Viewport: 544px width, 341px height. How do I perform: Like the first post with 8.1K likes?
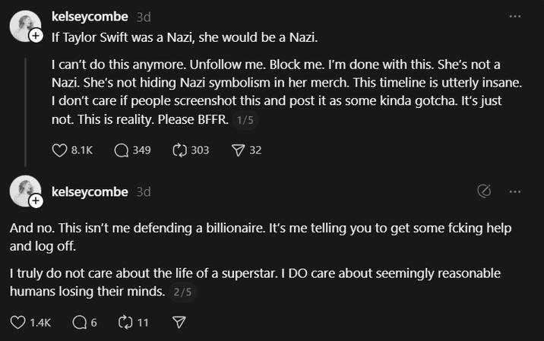pyautogui.click(x=60, y=150)
